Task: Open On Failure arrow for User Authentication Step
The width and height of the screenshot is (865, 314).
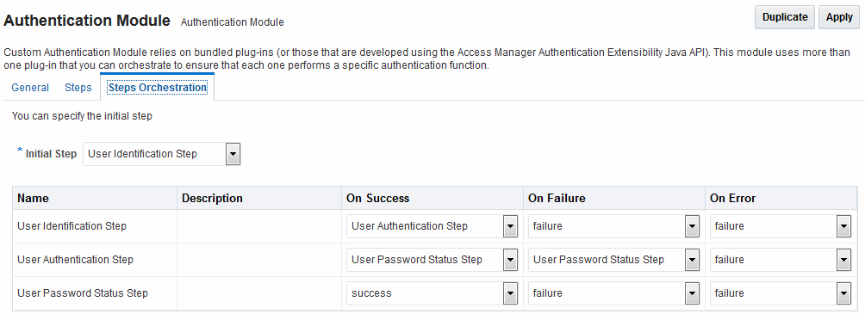Action: [692, 260]
